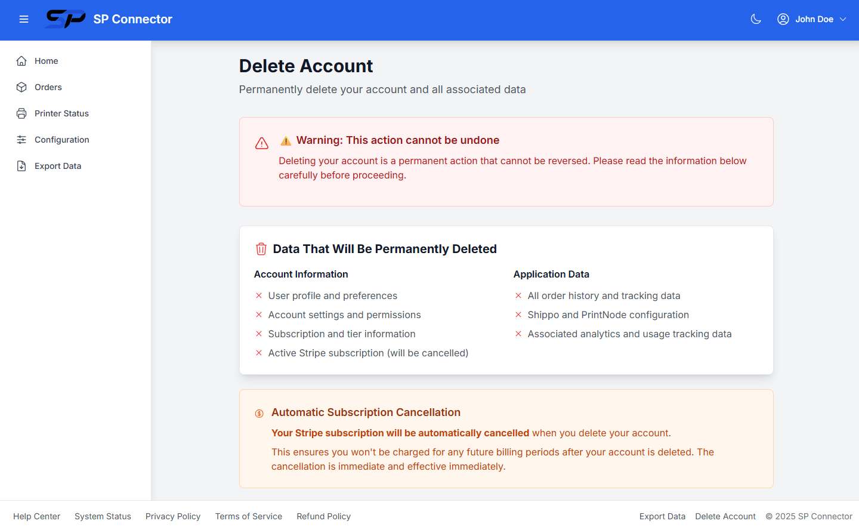Navigate to Orders in the sidebar

48,87
